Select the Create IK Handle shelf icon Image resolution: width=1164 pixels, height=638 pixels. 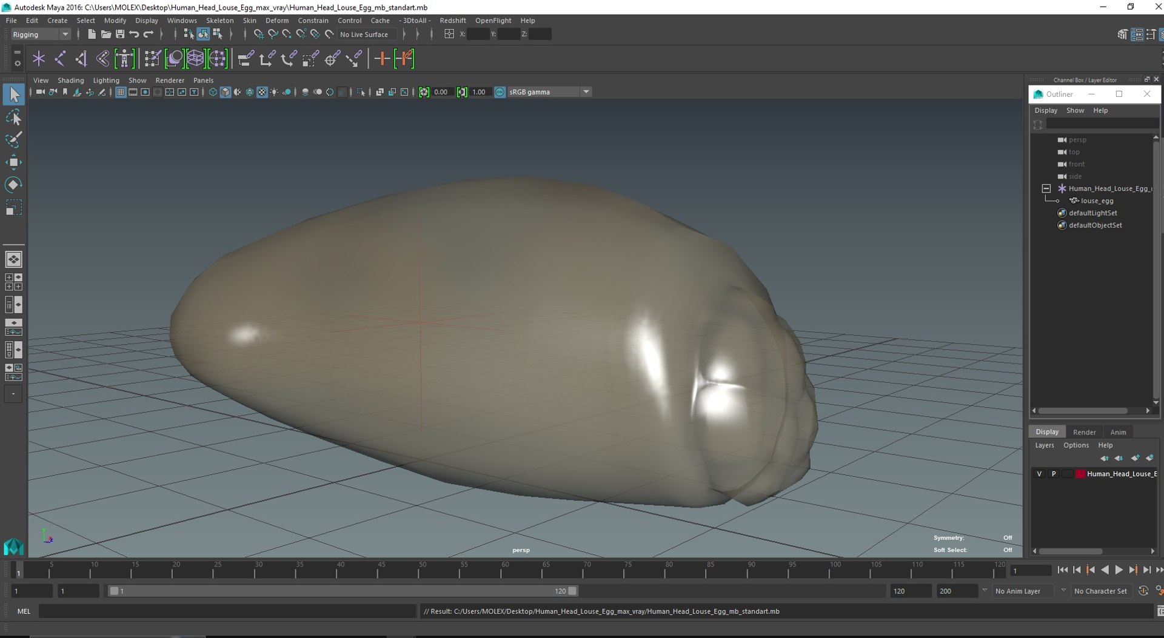click(81, 59)
